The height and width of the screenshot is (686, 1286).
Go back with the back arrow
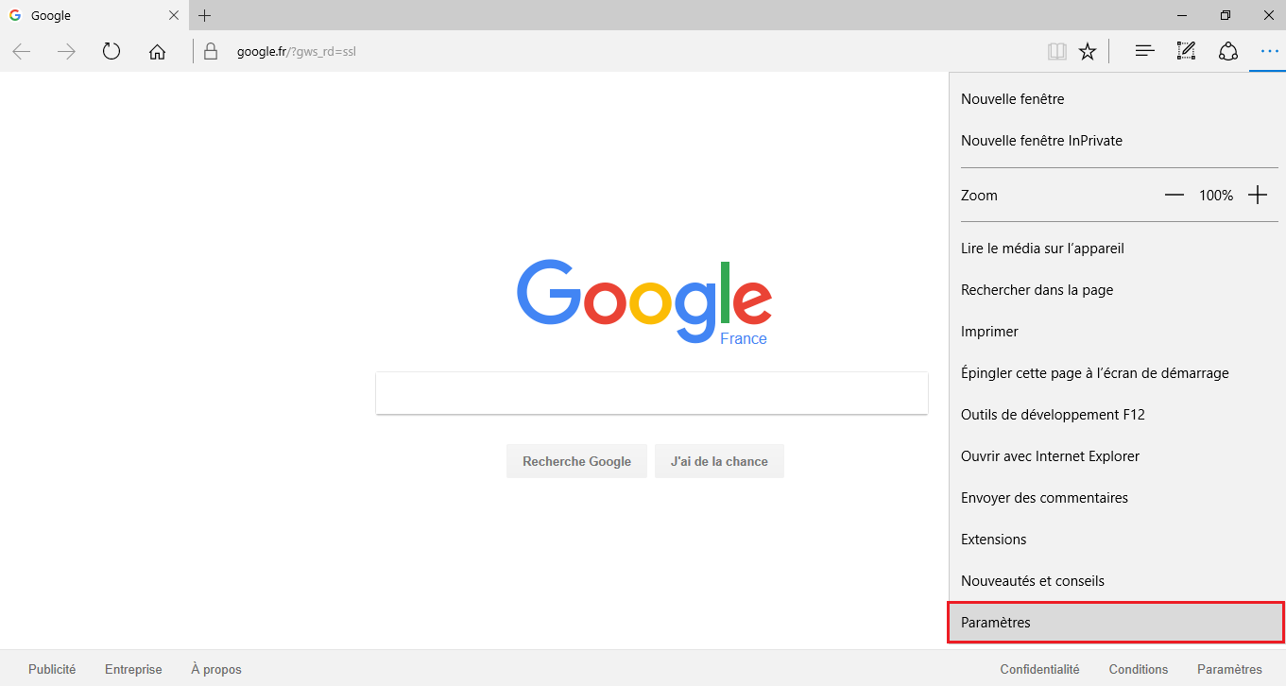21,51
